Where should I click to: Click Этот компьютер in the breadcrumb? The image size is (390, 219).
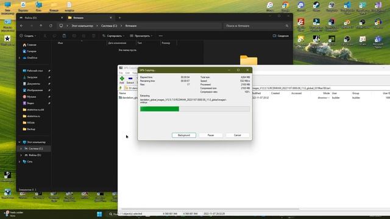82,26
